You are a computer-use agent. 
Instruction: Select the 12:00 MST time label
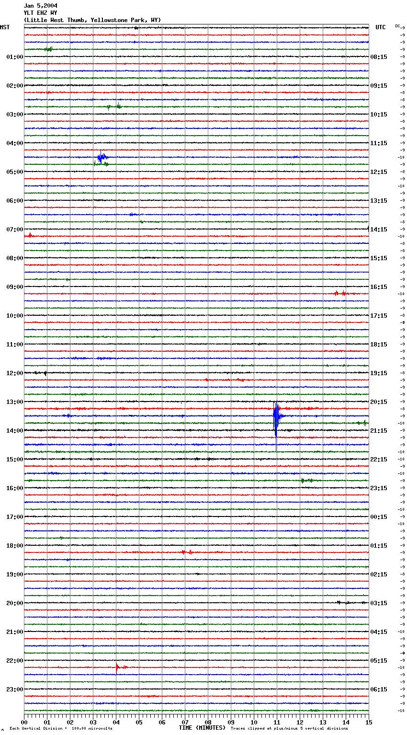[x=14, y=373]
